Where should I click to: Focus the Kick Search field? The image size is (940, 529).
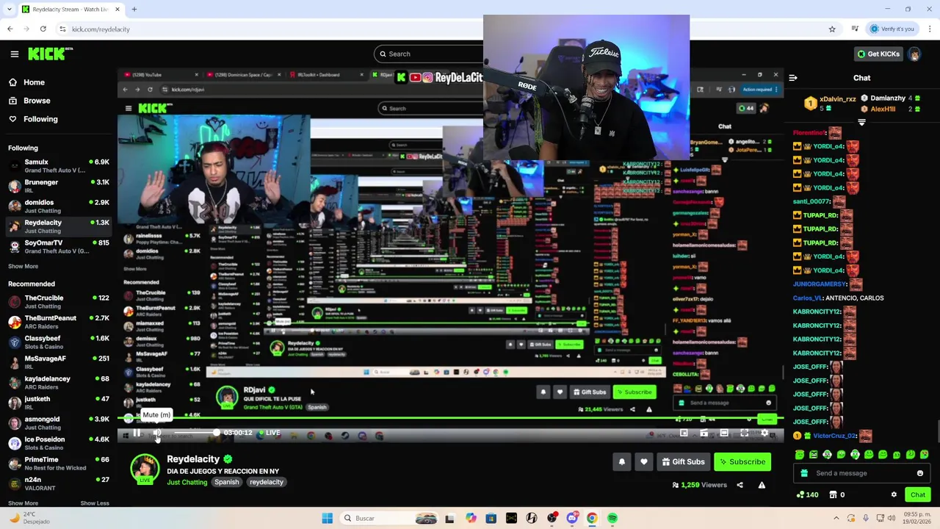428,54
